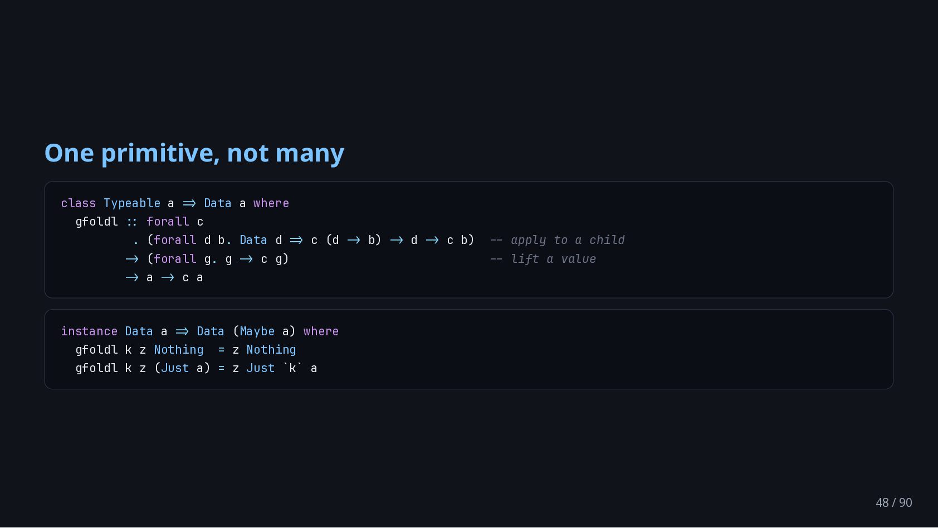Select the 'gfoldl' type signature name
The height and width of the screenshot is (528, 938).
tap(97, 222)
